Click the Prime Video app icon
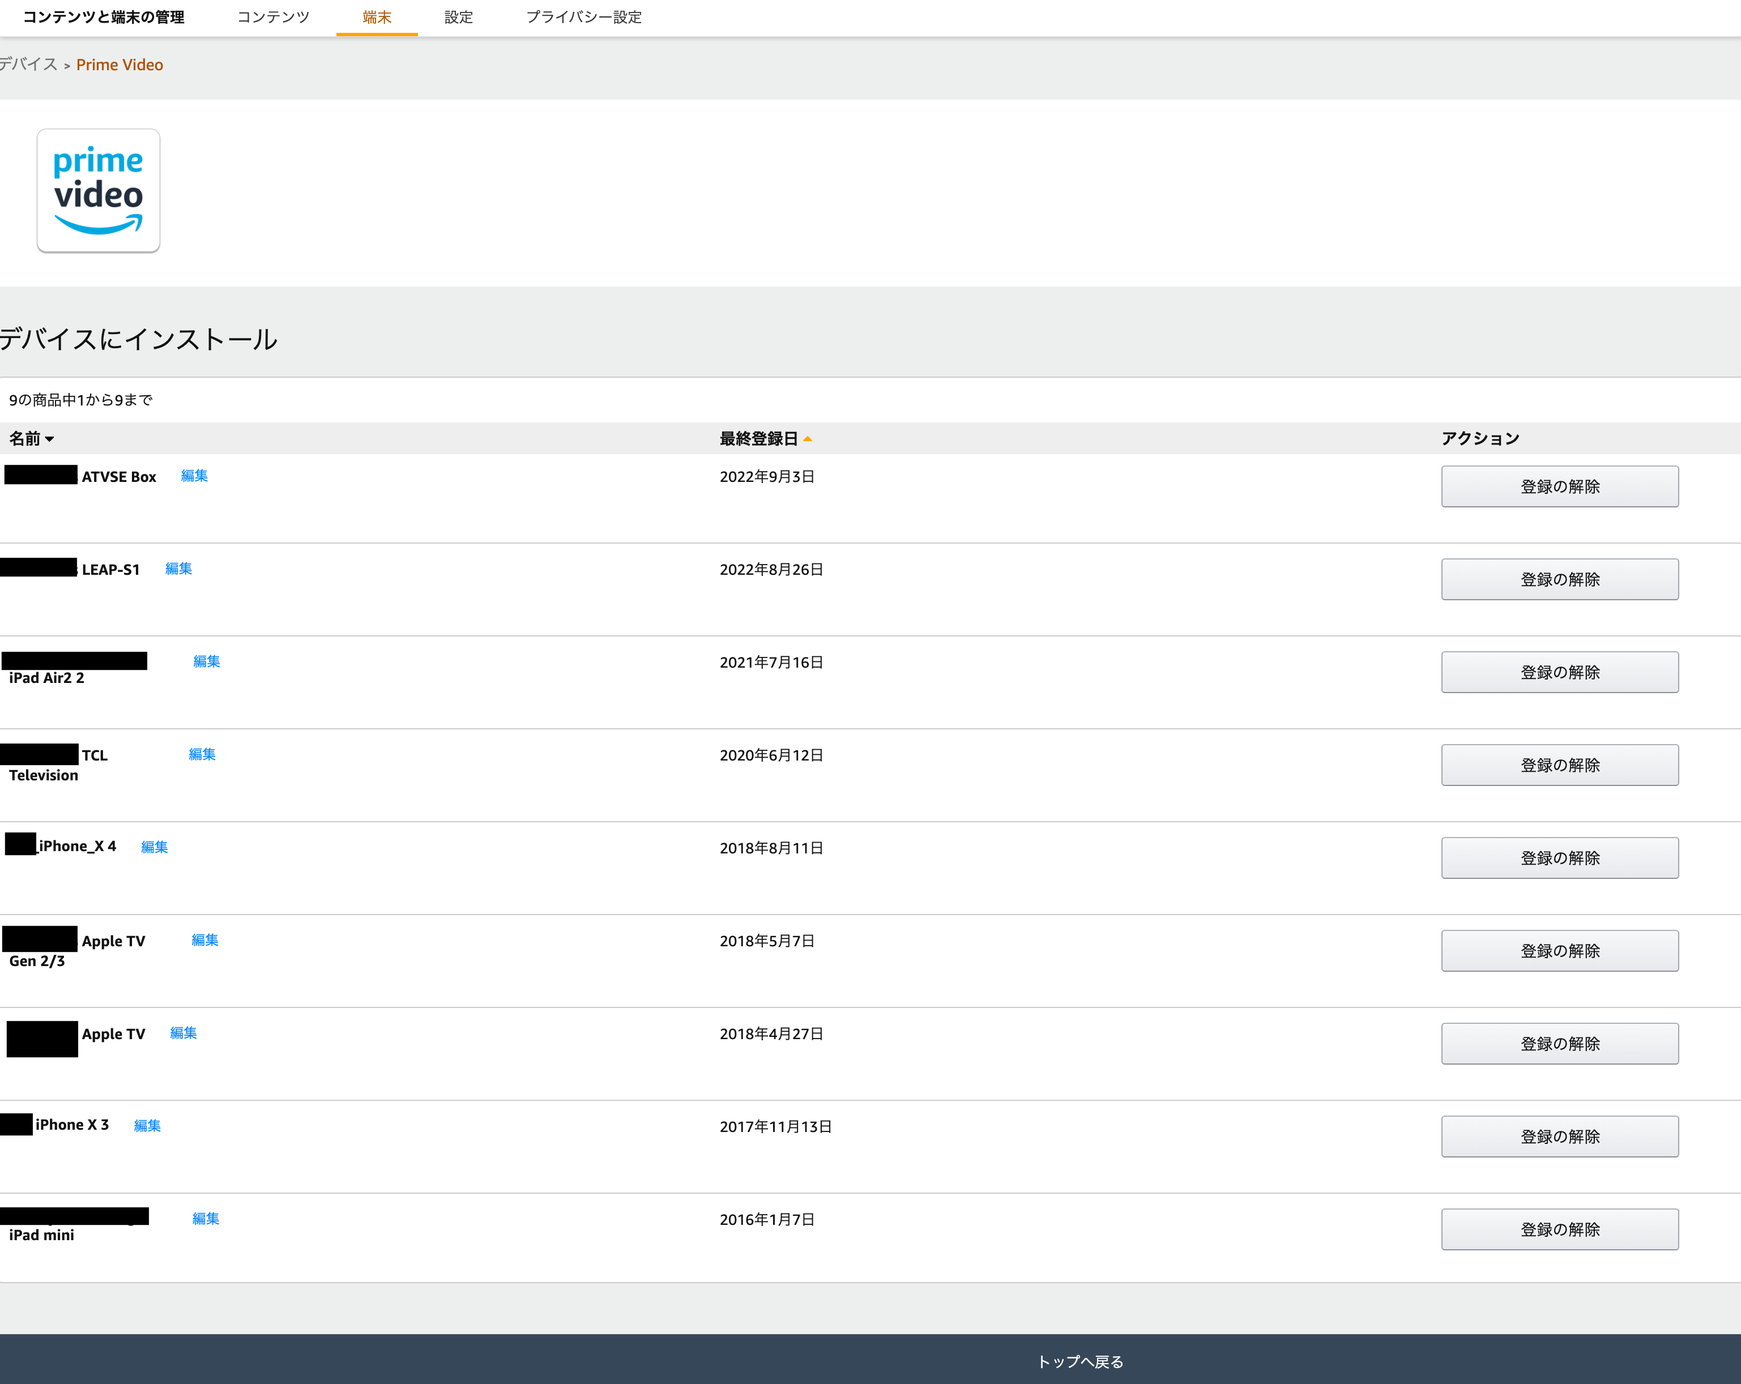 [98, 191]
